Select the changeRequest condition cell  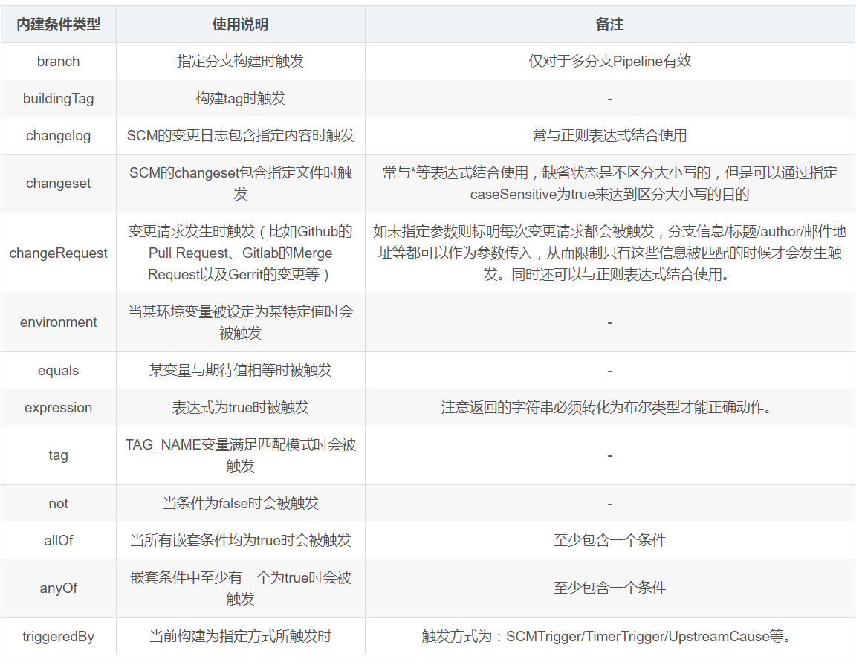click(x=58, y=251)
